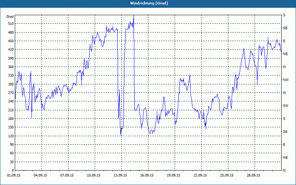The height and width of the screenshot is (185, 296).
Task: Click the E compass label level with 450
Action: click(x=284, y=41)
